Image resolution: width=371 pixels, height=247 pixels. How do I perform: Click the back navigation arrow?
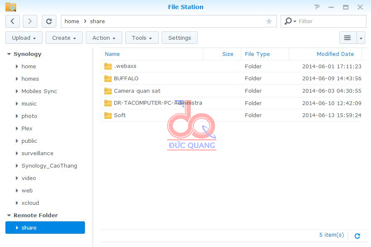pos(12,21)
